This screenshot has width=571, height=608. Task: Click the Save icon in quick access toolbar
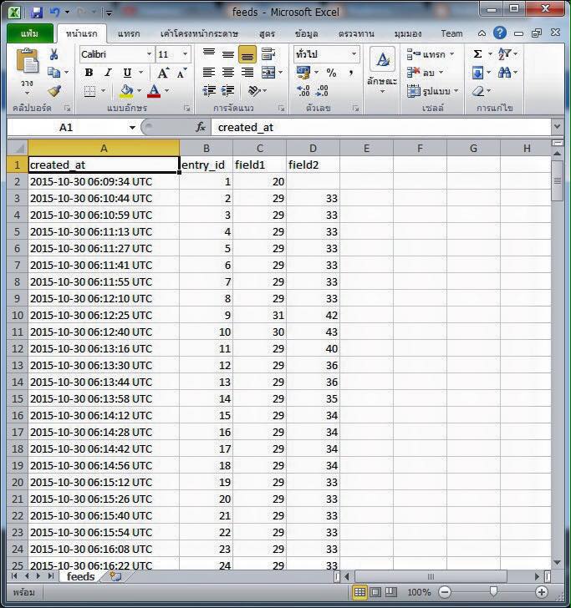tap(37, 13)
